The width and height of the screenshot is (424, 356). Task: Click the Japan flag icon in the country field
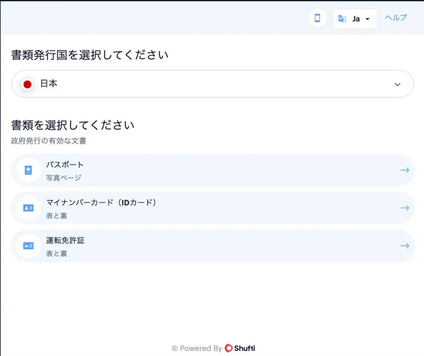click(x=27, y=84)
